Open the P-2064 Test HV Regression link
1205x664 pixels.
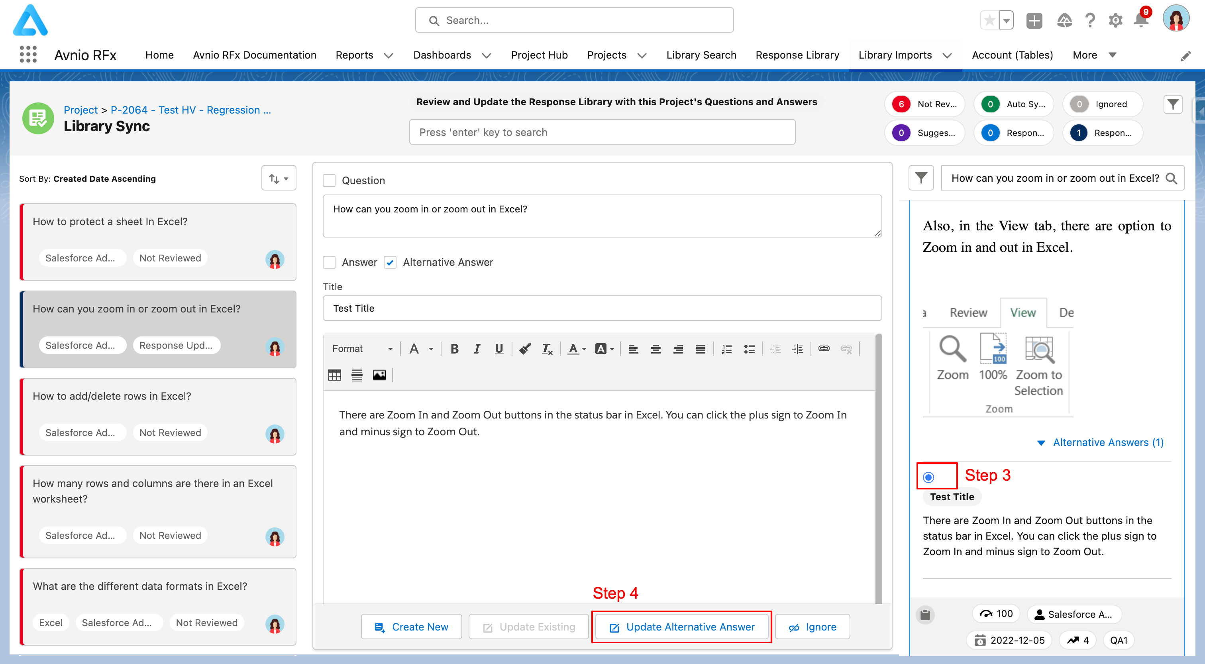(x=191, y=110)
